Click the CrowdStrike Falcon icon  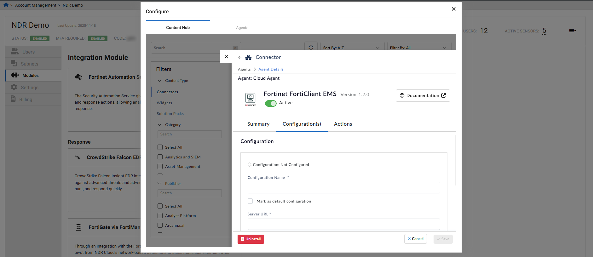(78, 157)
